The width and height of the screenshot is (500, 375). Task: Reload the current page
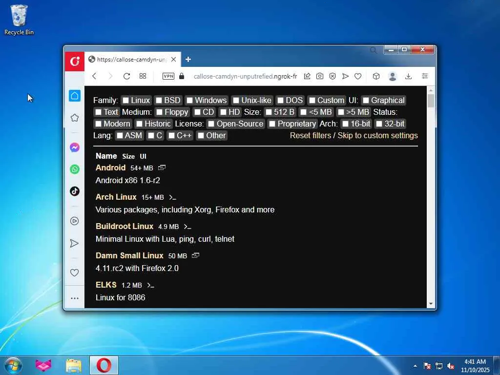[126, 76]
